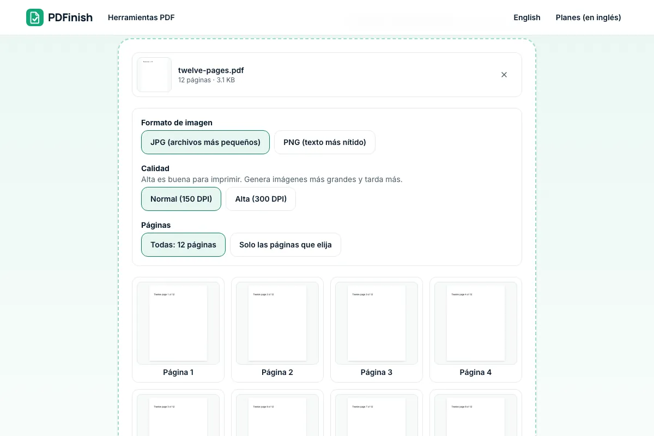Screen dimensions: 654x436
Task: Select Normal (150 DPI) quality
Action: coord(181,199)
